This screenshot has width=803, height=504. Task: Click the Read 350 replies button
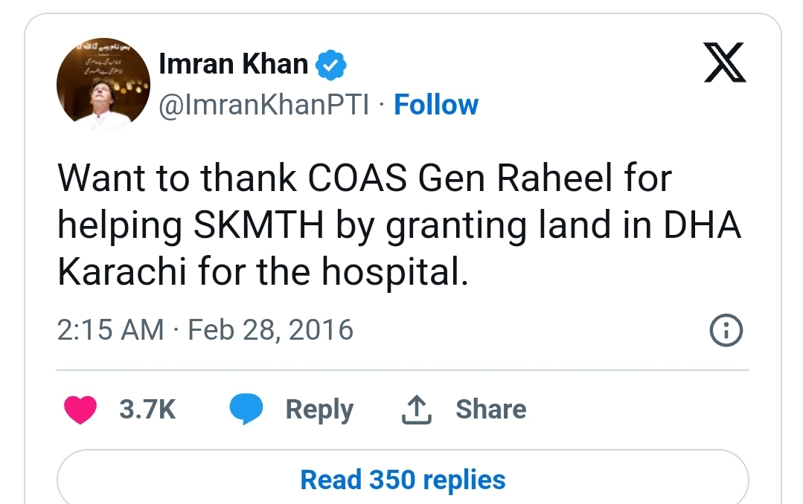[x=403, y=480]
